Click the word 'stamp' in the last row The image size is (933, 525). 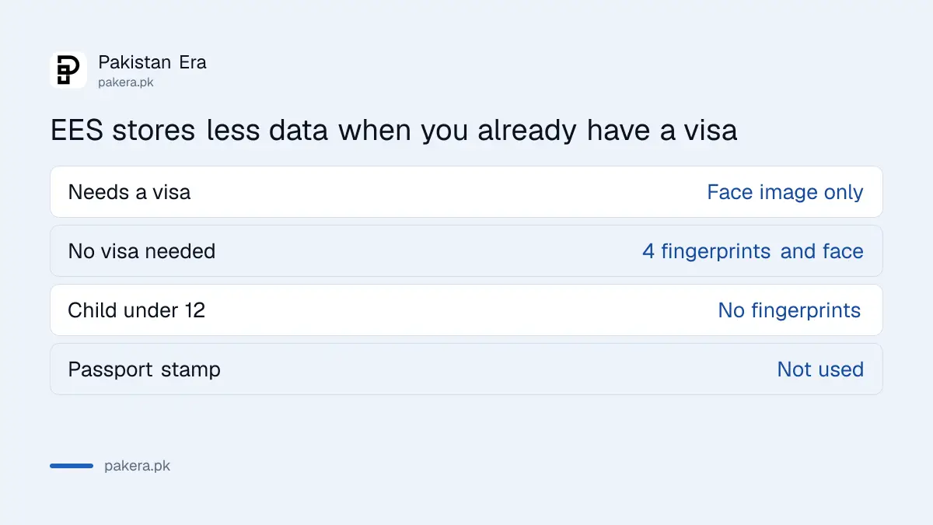point(190,370)
